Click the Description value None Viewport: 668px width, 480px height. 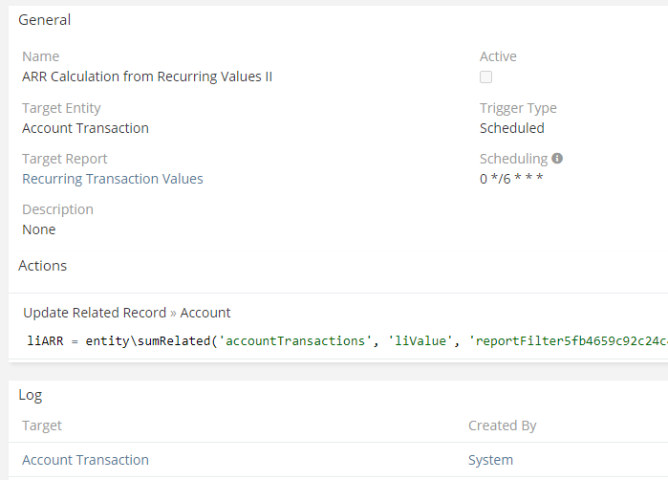click(39, 229)
